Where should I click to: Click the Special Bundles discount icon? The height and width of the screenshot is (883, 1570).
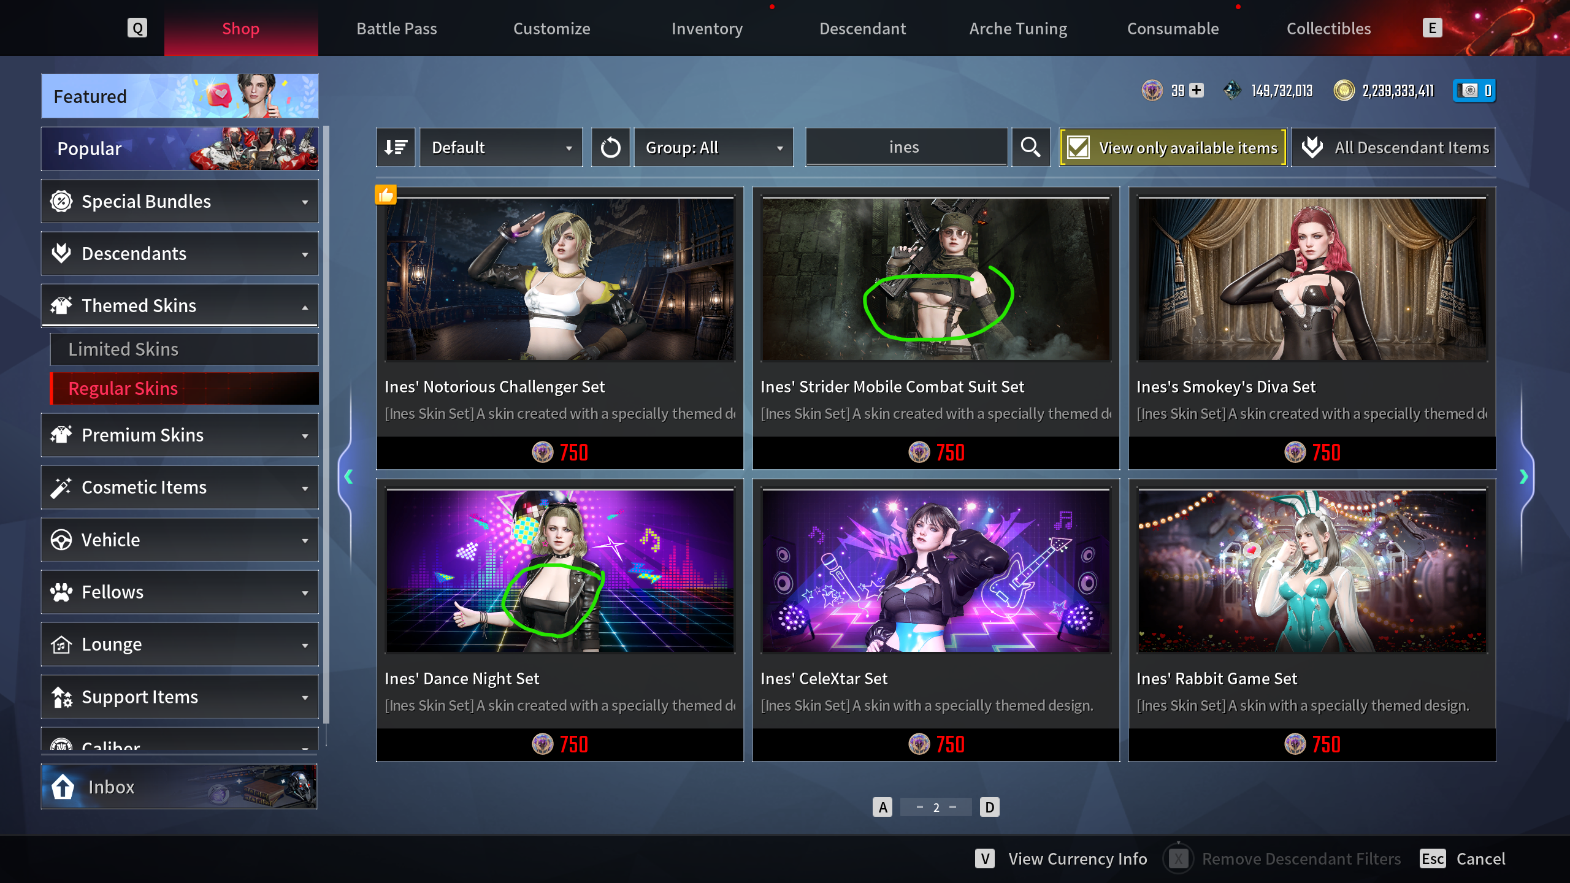click(x=61, y=201)
